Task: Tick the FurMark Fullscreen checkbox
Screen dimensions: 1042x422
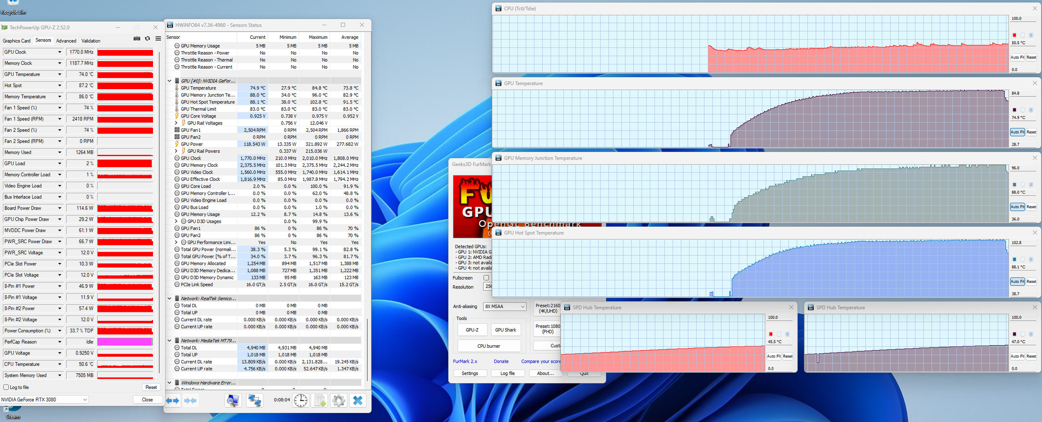Action: (486, 278)
